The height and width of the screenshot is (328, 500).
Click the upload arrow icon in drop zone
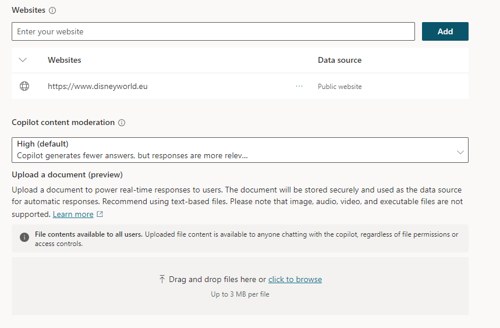[162, 279]
